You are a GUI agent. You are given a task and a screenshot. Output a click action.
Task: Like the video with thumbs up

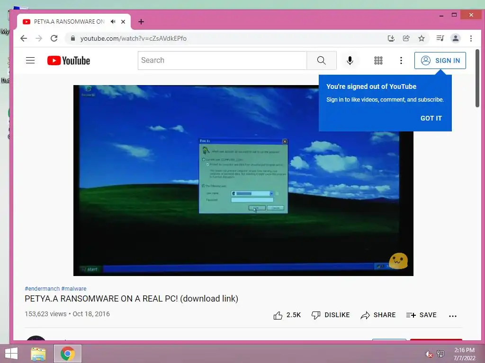coord(287,315)
